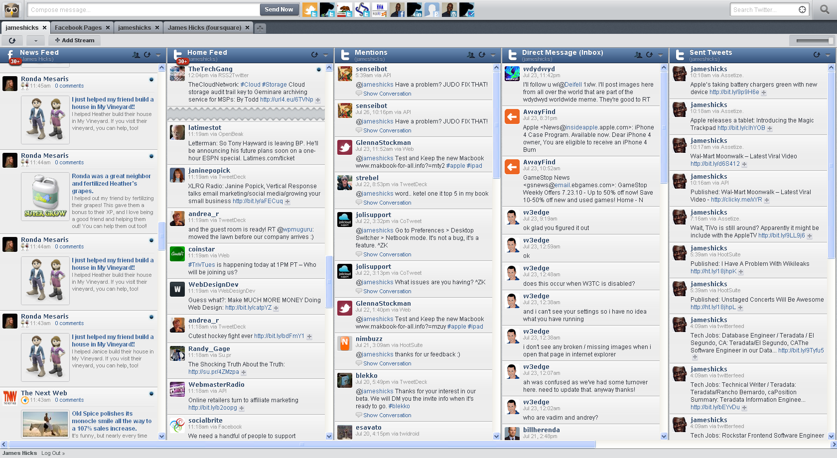The width and height of the screenshot is (837, 458).
Task: Open the people filter icon in the Mentions column
Action: 471,55
